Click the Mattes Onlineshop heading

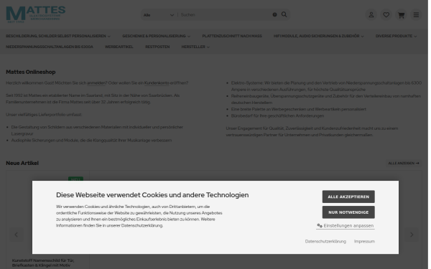click(x=31, y=72)
